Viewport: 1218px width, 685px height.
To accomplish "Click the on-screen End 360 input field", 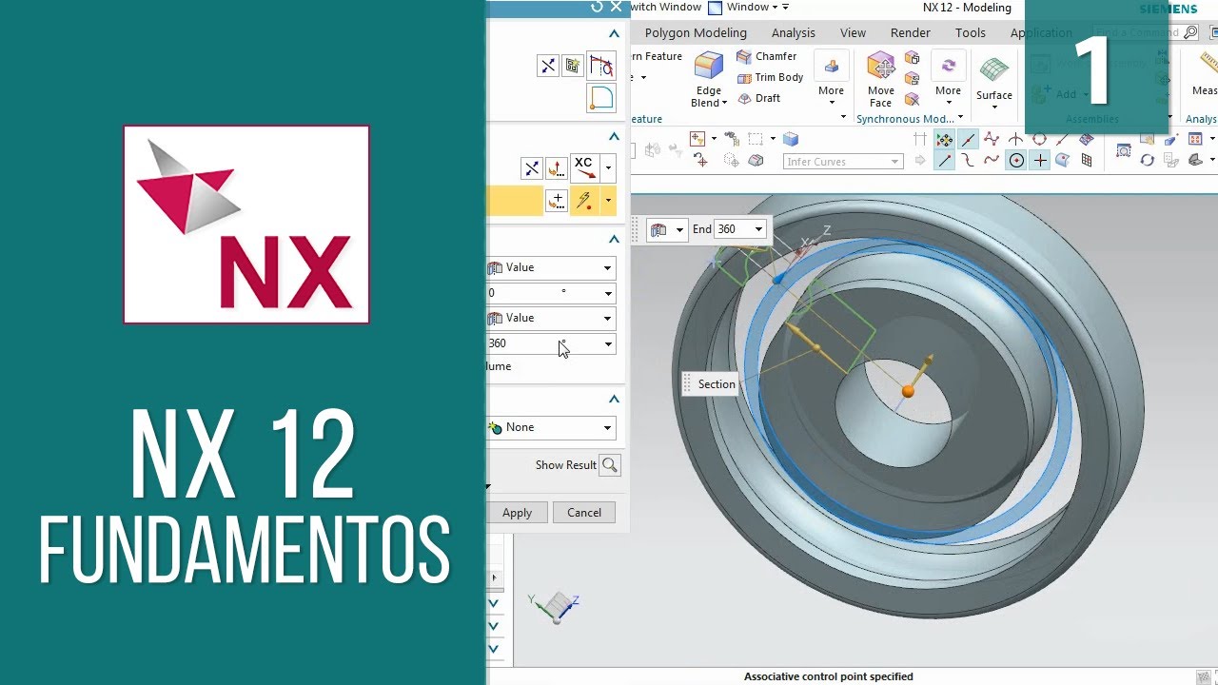I will point(733,229).
